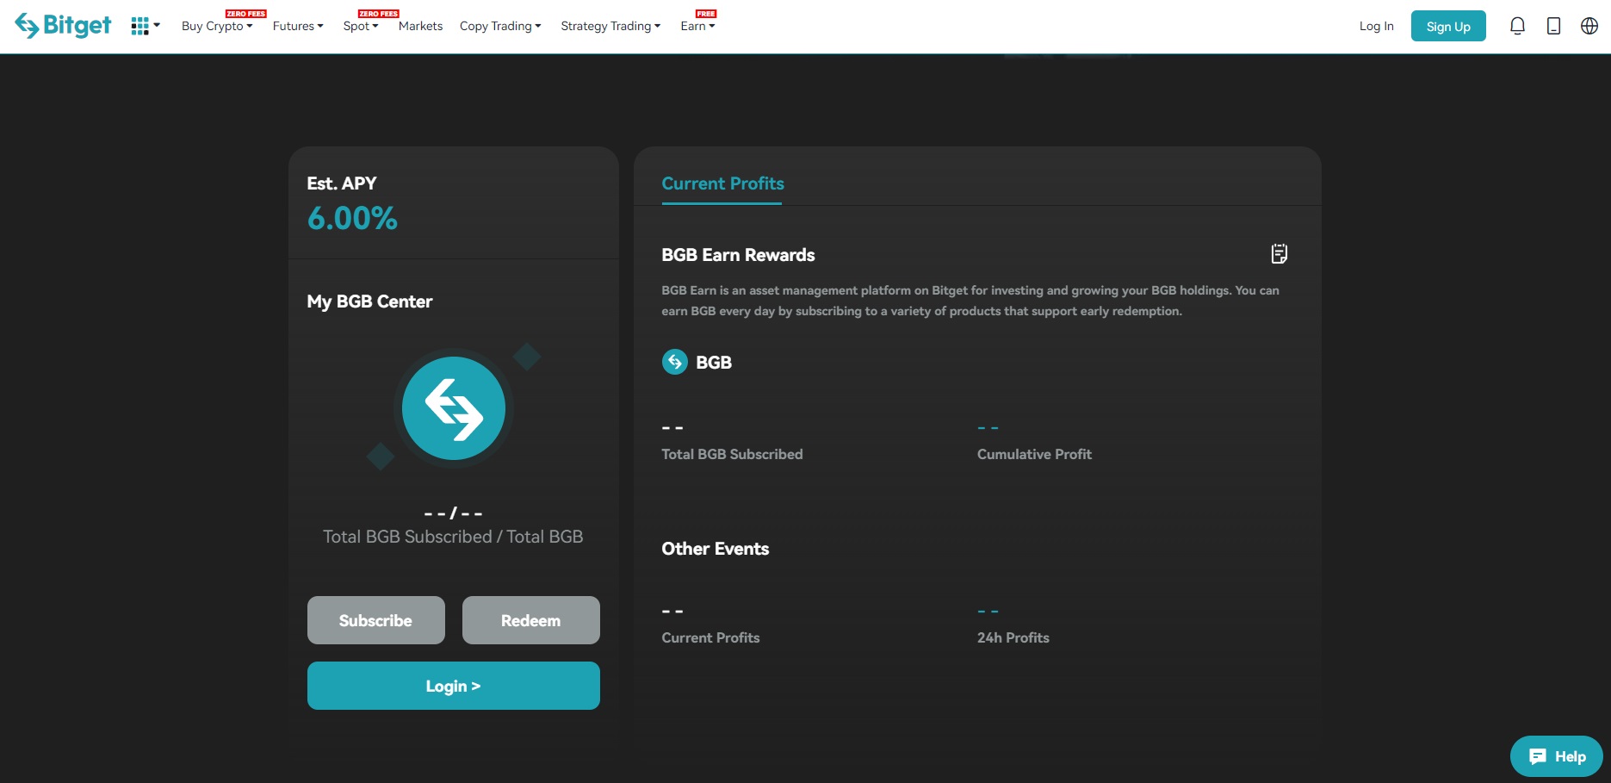Open language globe icon
This screenshot has height=783, width=1611.
[1589, 26]
